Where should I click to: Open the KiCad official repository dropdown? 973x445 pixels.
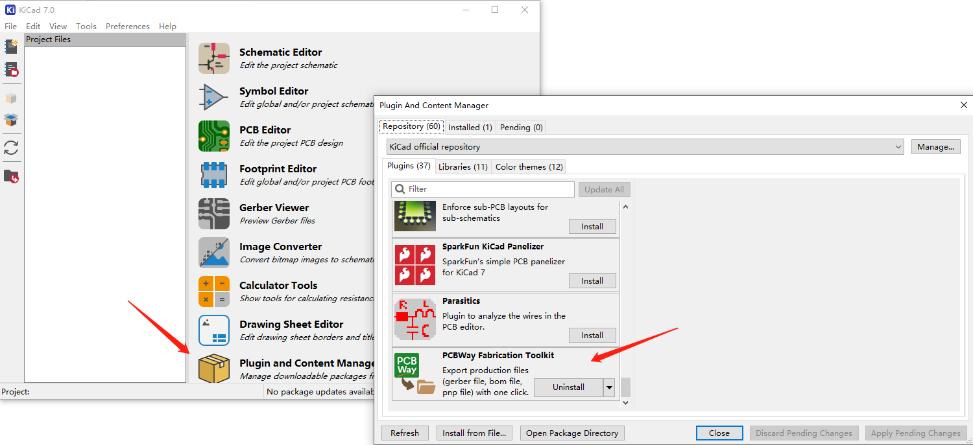pos(645,147)
